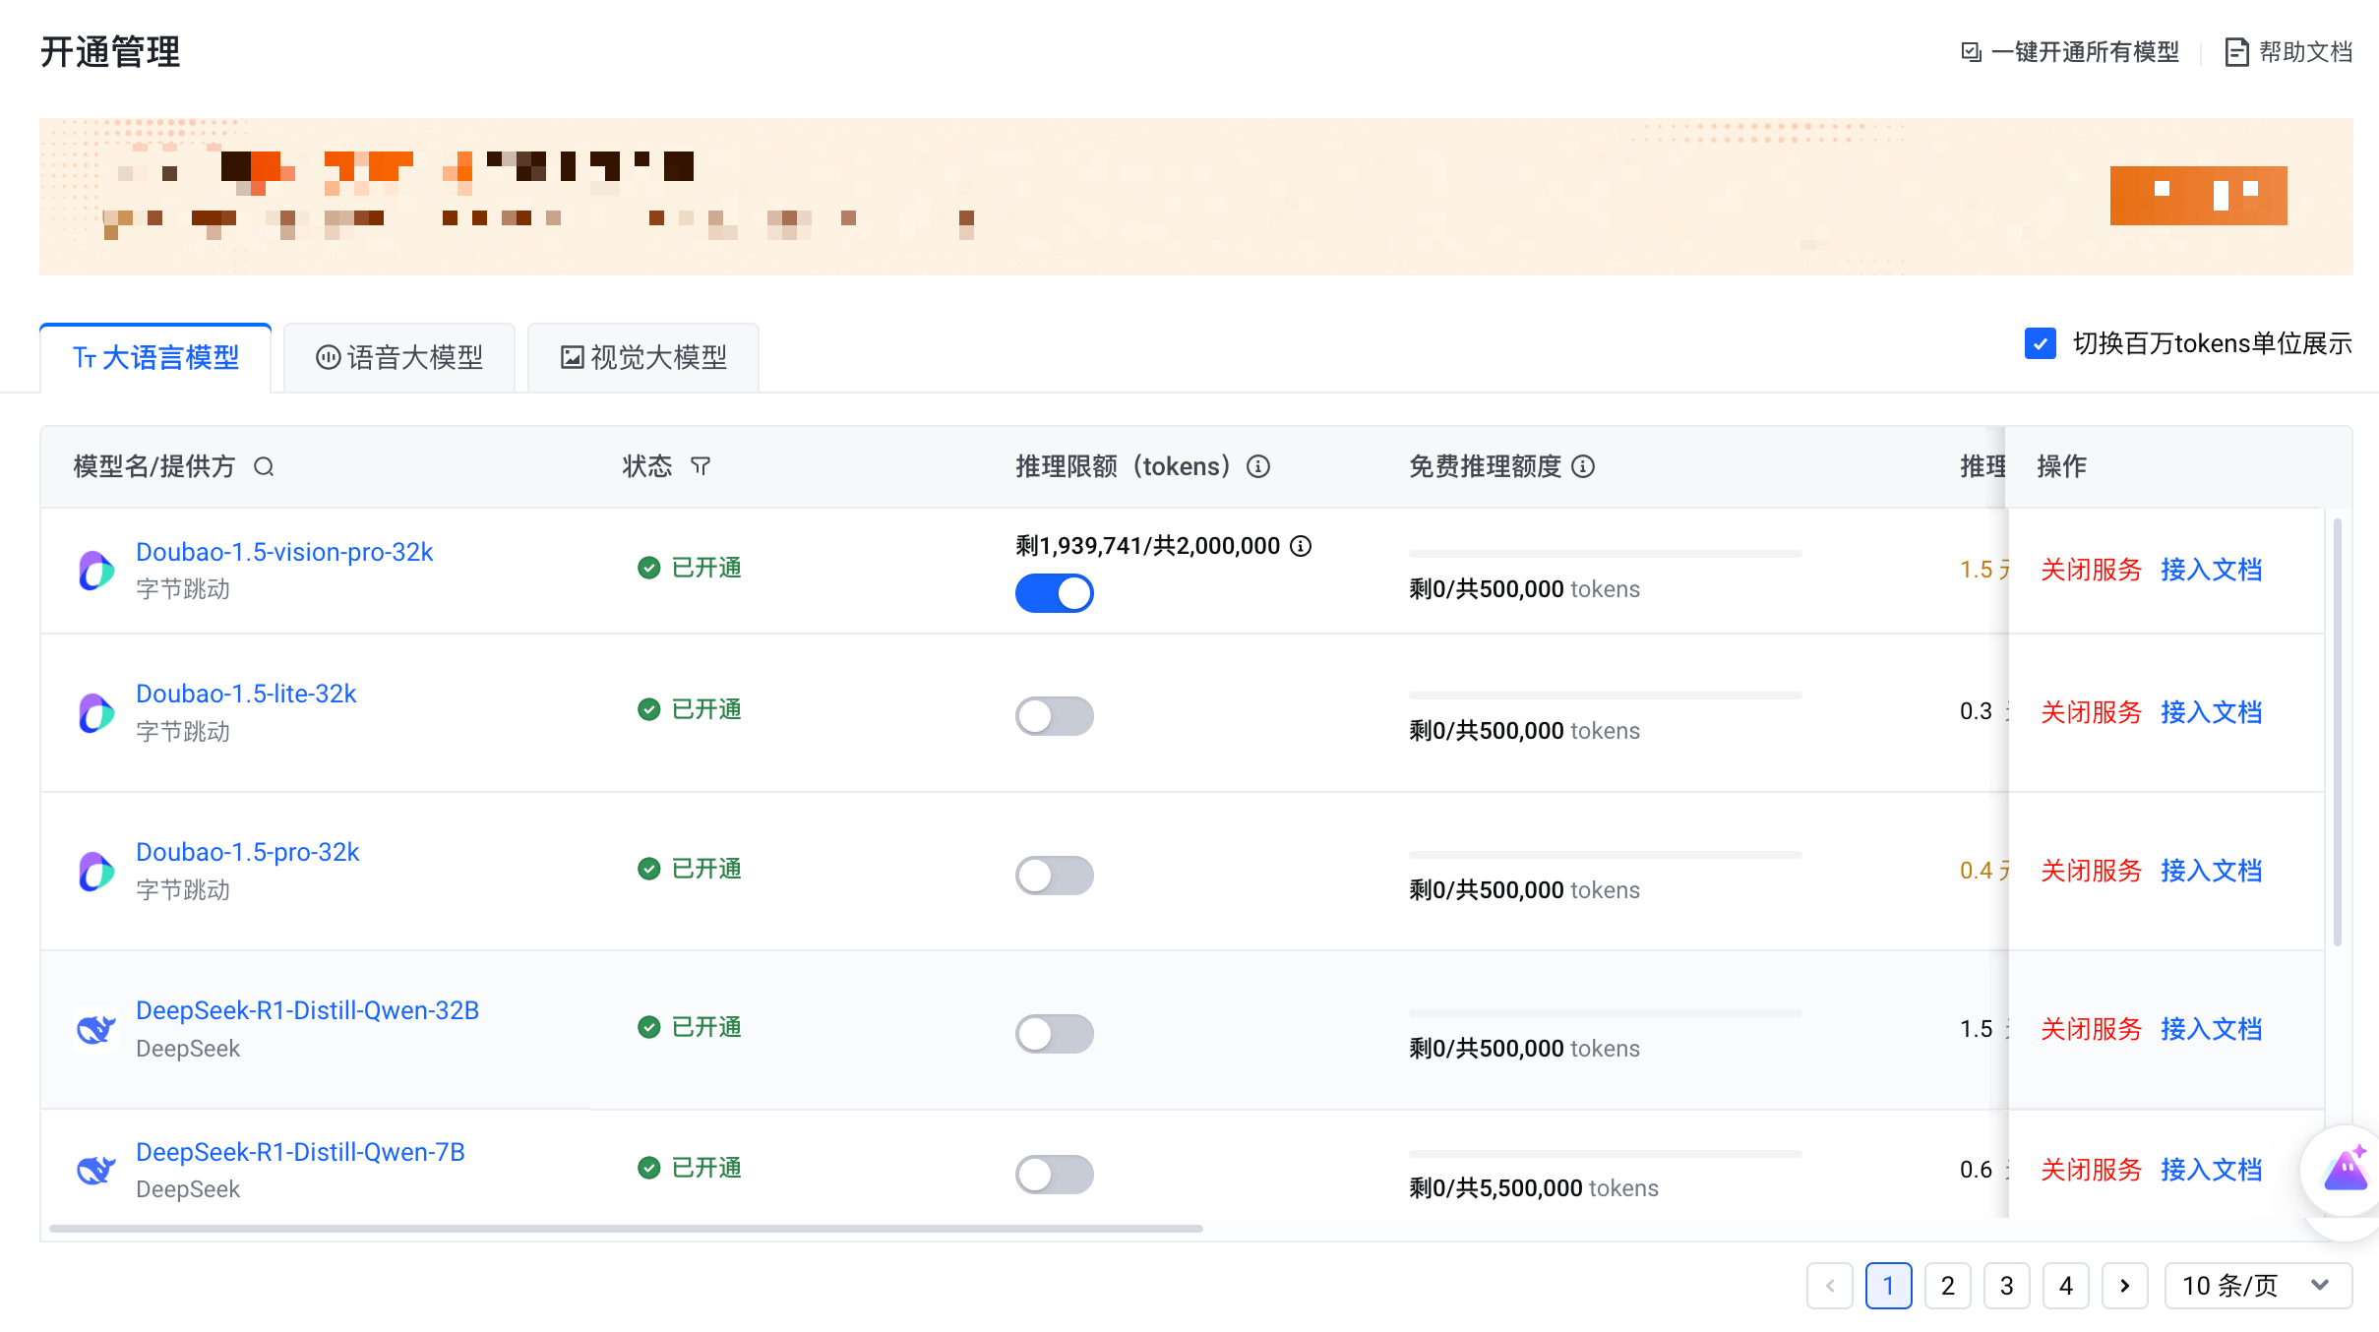2379x1332 pixels.
Task: Go to page 3 in pagination
Action: tap(2006, 1286)
